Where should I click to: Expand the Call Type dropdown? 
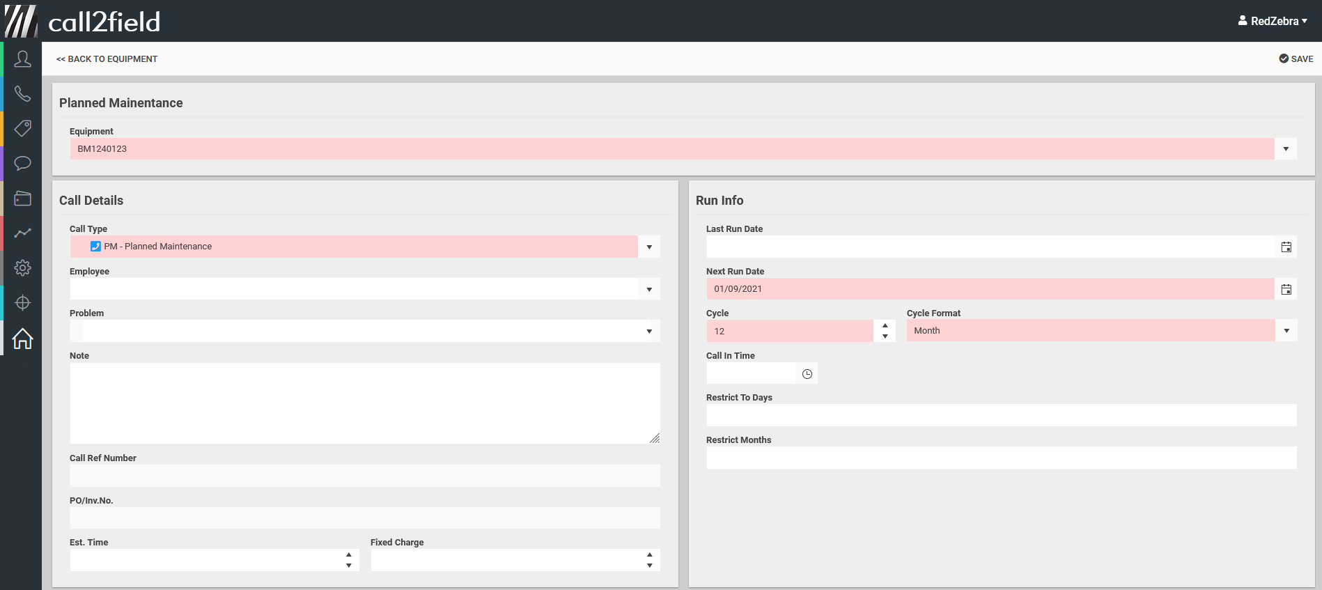click(648, 247)
